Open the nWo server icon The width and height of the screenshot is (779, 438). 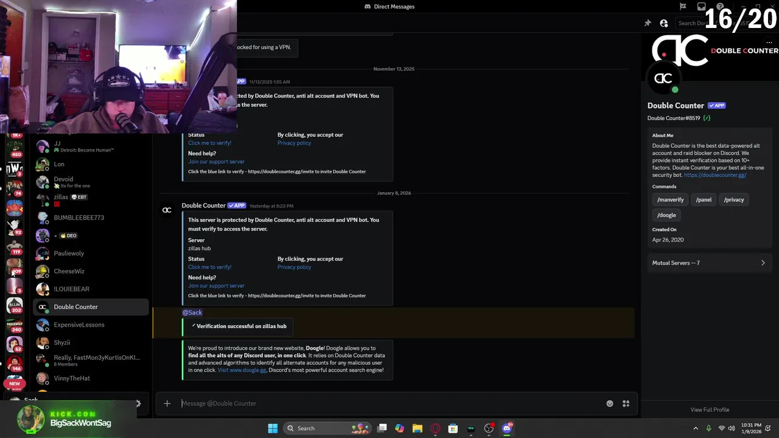click(15, 169)
